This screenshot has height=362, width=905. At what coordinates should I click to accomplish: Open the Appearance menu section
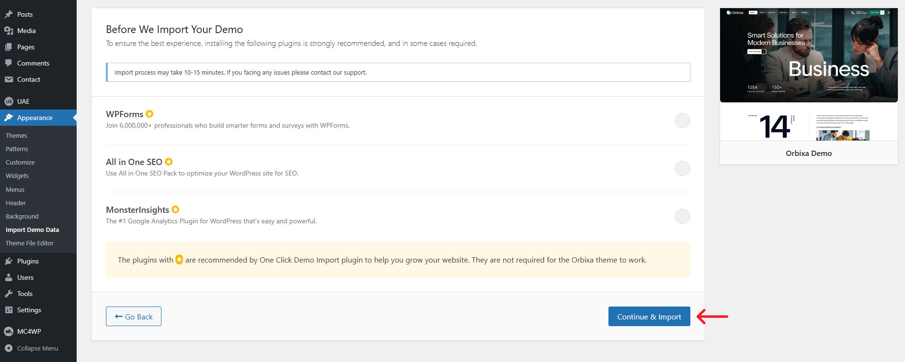tap(34, 118)
